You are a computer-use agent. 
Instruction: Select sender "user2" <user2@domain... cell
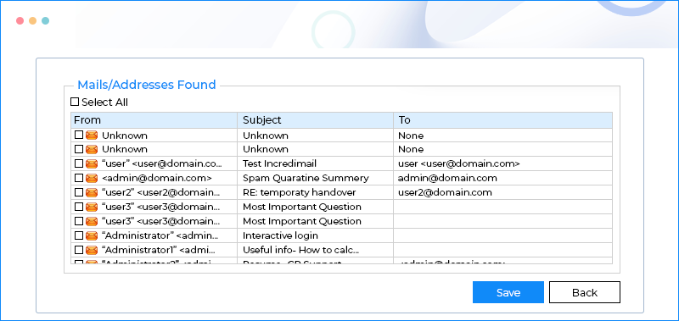point(160,192)
